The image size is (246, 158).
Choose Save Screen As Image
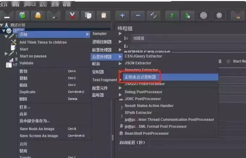(x=54, y=136)
